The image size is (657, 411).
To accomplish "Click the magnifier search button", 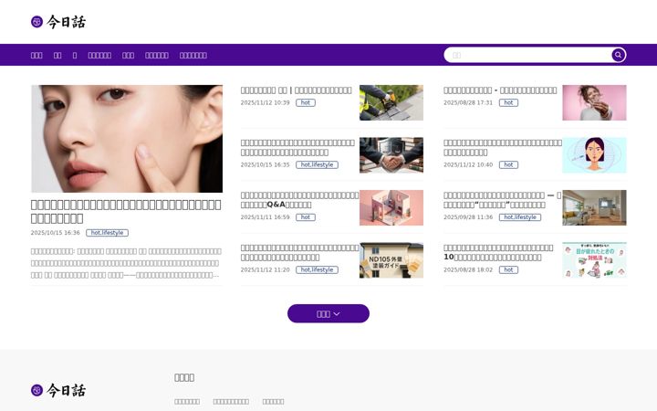I will click(x=618, y=55).
